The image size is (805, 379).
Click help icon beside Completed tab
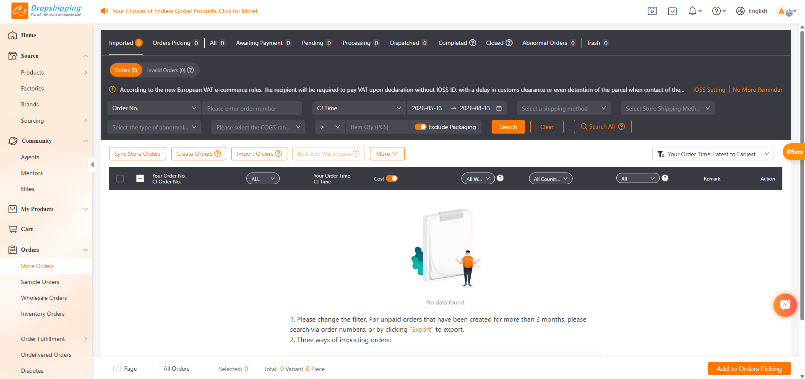(x=473, y=43)
